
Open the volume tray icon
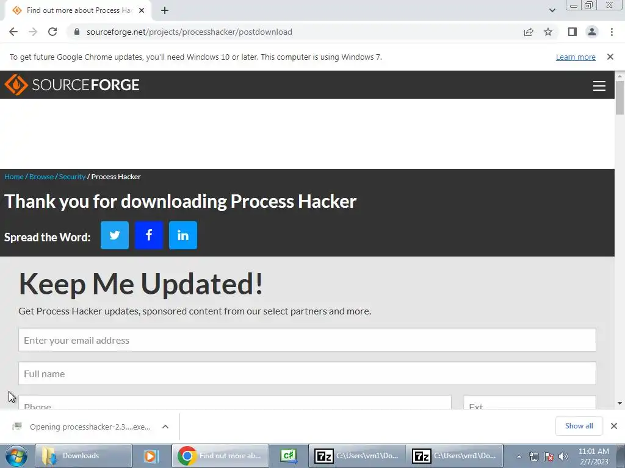[x=563, y=456]
